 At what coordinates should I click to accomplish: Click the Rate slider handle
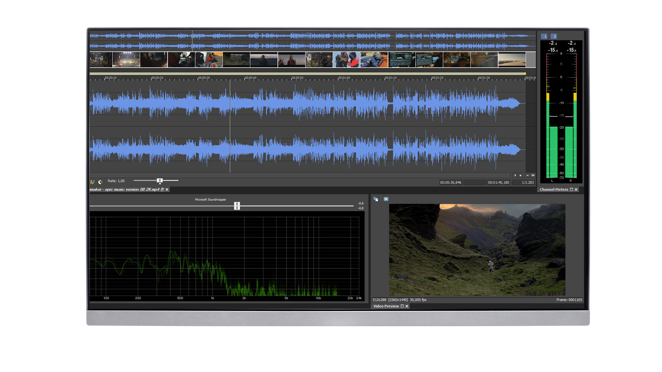160,180
